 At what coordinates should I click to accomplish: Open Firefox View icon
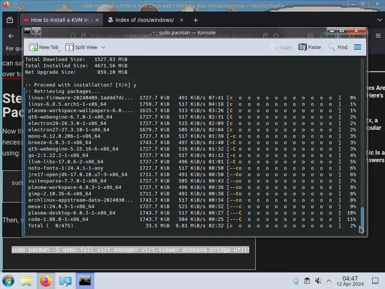pyautogui.click(x=10, y=20)
